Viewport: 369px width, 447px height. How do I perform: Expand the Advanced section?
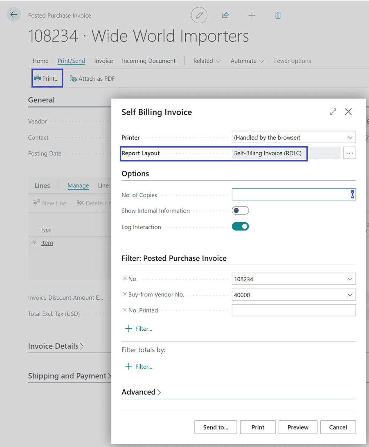[142, 392]
